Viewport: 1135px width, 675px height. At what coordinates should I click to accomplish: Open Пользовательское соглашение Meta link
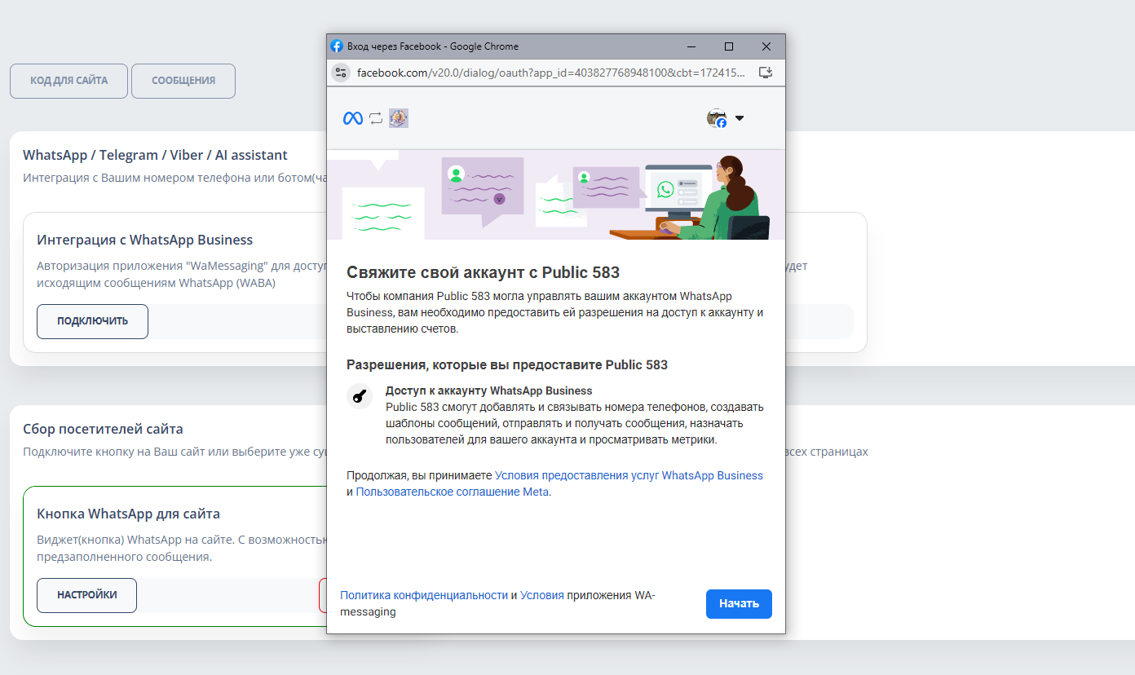click(453, 492)
